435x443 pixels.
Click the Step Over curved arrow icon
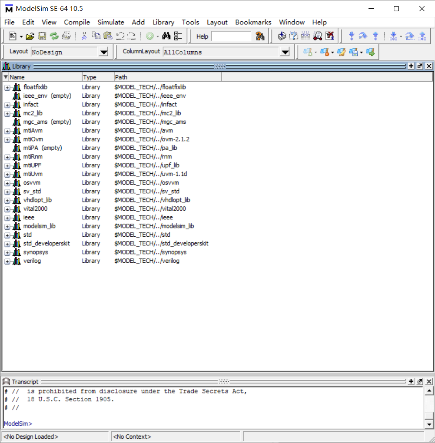[363, 36]
